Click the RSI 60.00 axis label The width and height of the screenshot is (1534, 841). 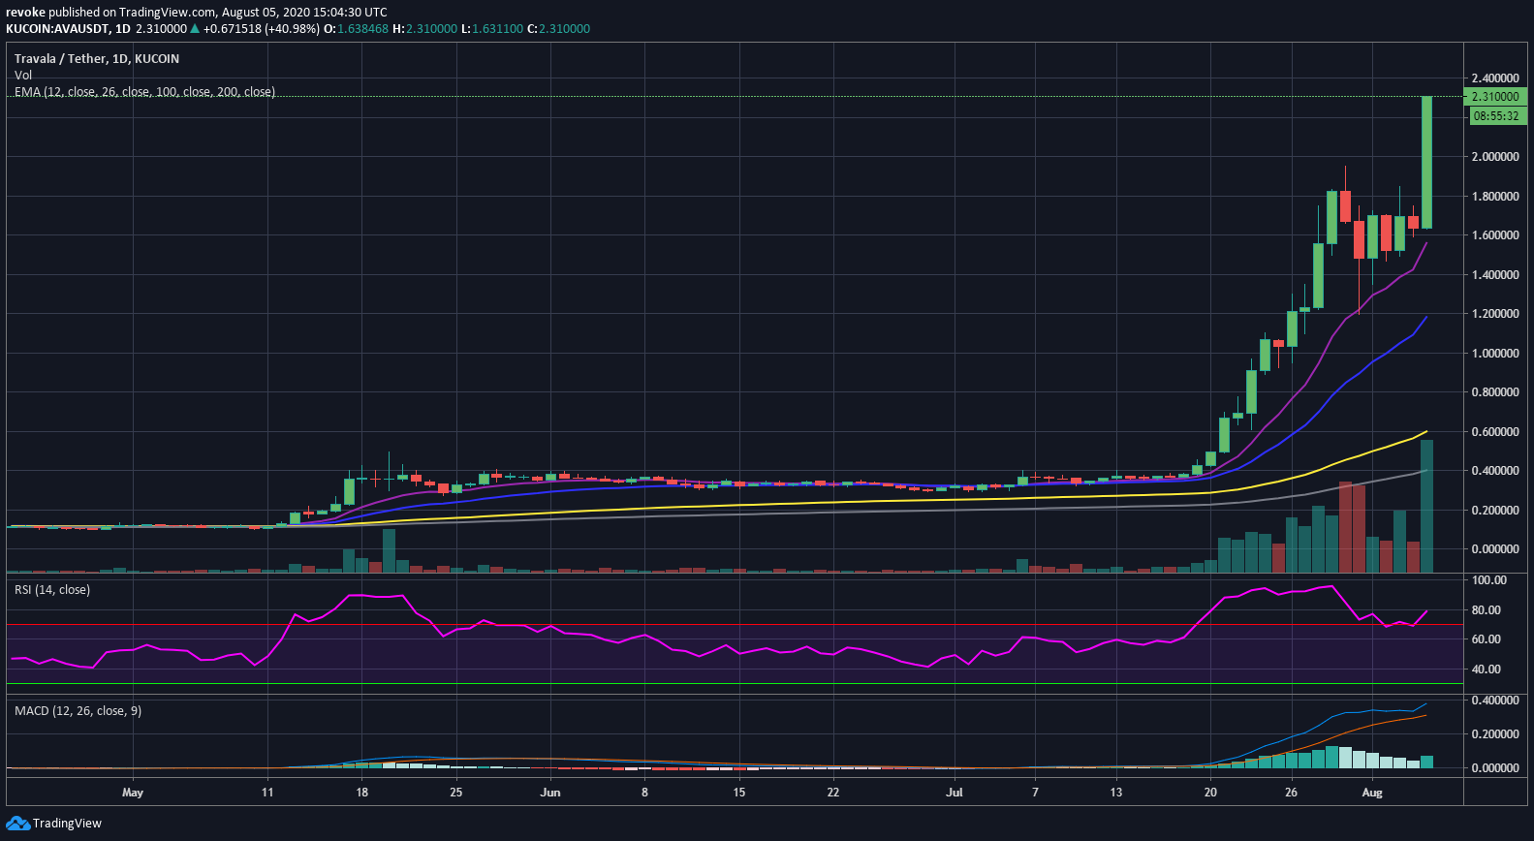tap(1487, 639)
